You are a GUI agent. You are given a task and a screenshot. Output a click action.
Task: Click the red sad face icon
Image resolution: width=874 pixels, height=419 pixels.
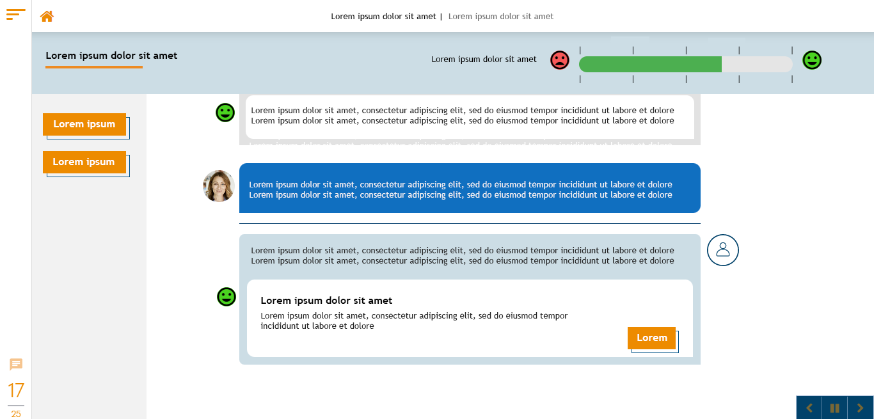click(560, 60)
